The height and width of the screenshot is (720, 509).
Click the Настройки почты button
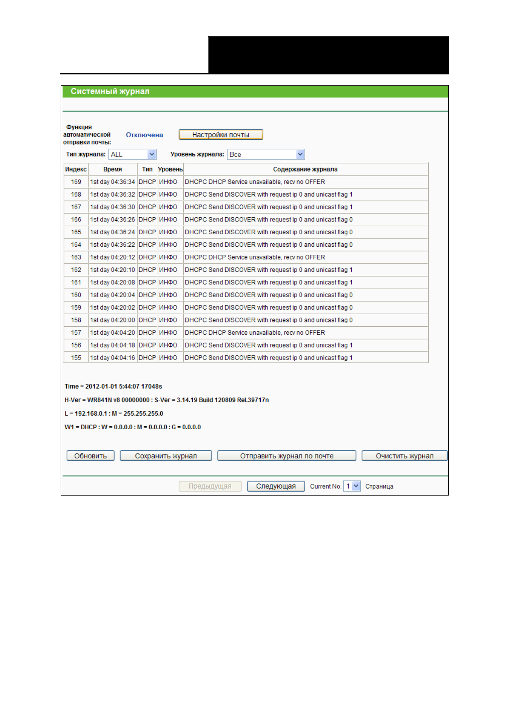coord(221,135)
